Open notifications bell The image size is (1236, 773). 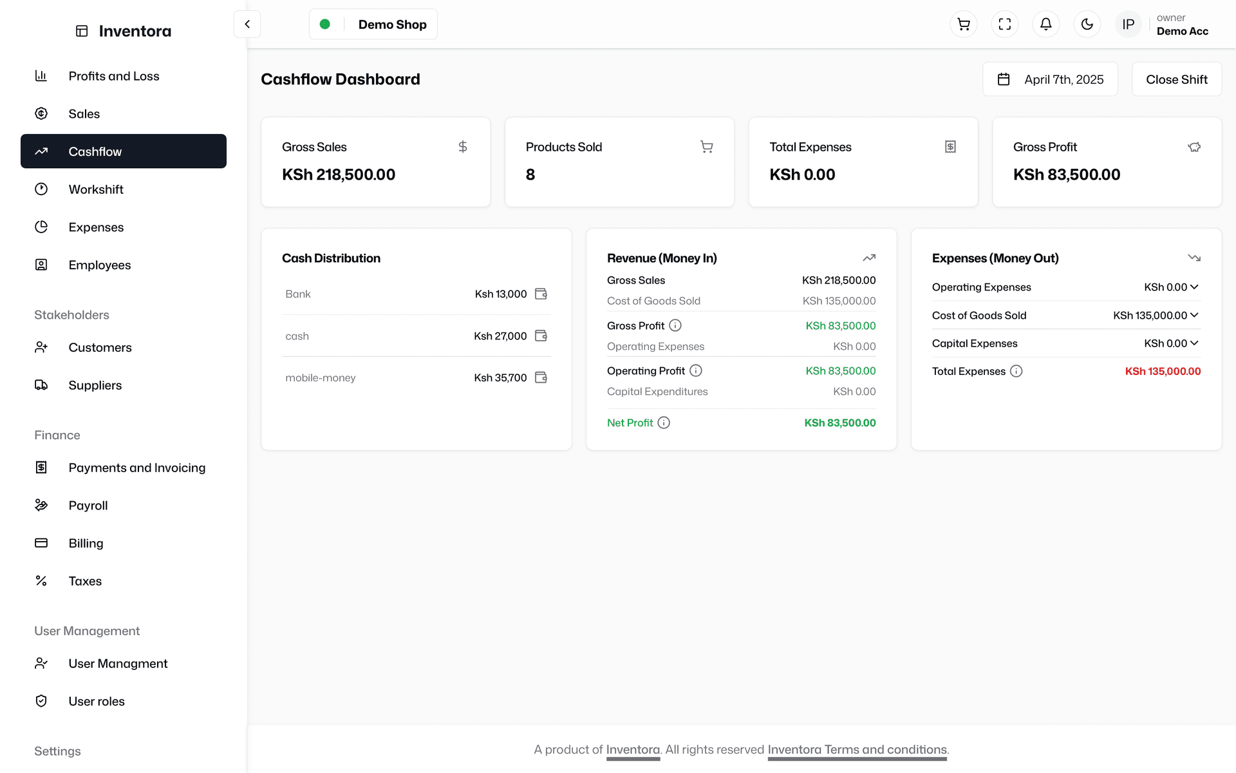[x=1046, y=24]
